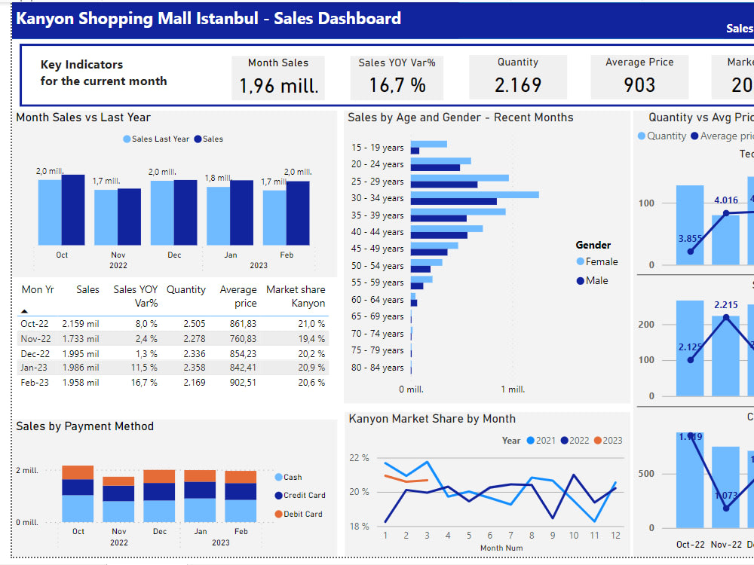Click the dark blue Sales legend dot above bar chart
The image size is (754, 565).
[x=198, y=139]
